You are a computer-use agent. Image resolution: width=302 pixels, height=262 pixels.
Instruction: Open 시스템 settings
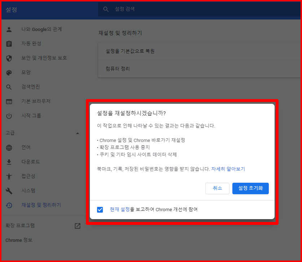[28, 191]
